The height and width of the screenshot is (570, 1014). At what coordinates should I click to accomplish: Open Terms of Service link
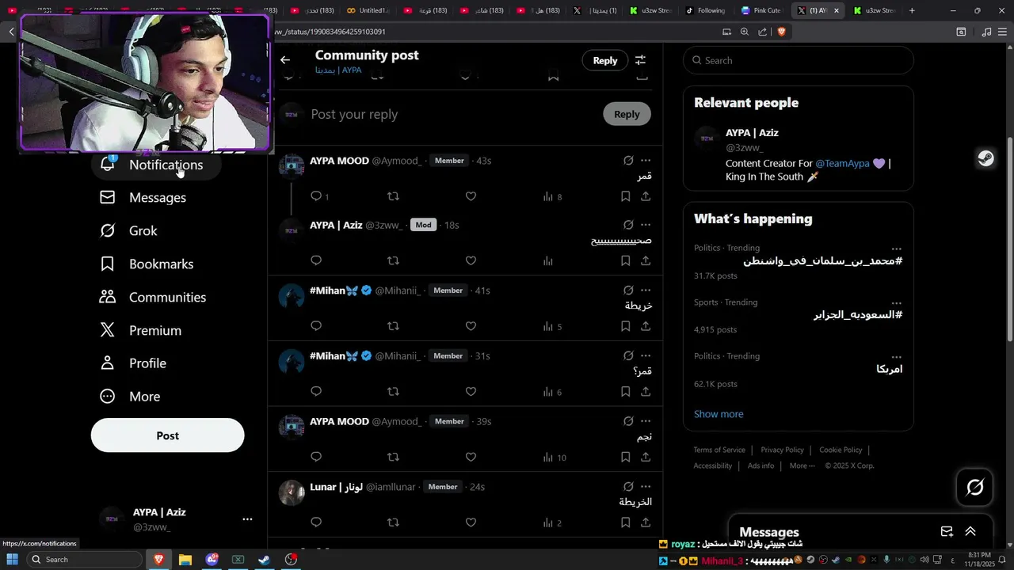coord(719,450)
